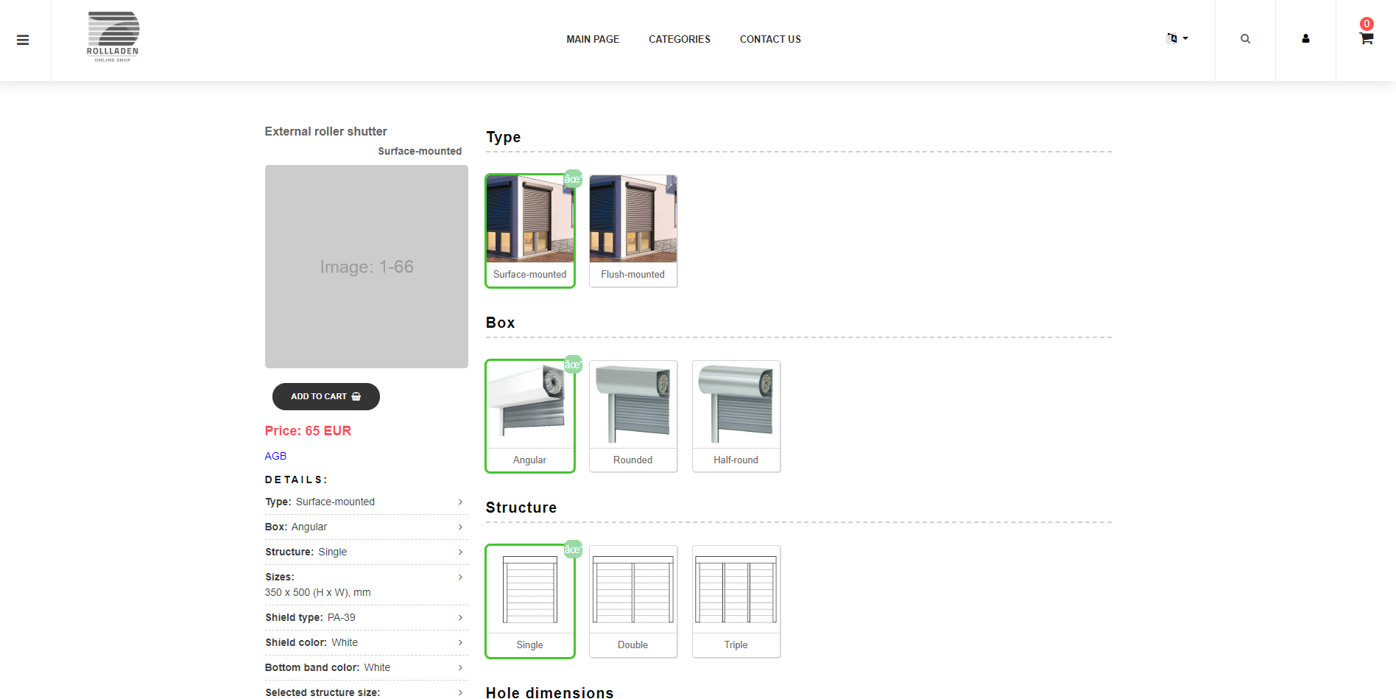Open the hamburger side menu
The width and height of the screenshot is (1396, 699).
click(23, 40)
